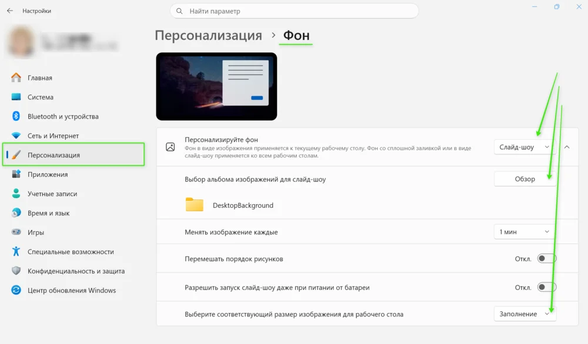Open Конфиденциальность и защита section

[73, 271]
